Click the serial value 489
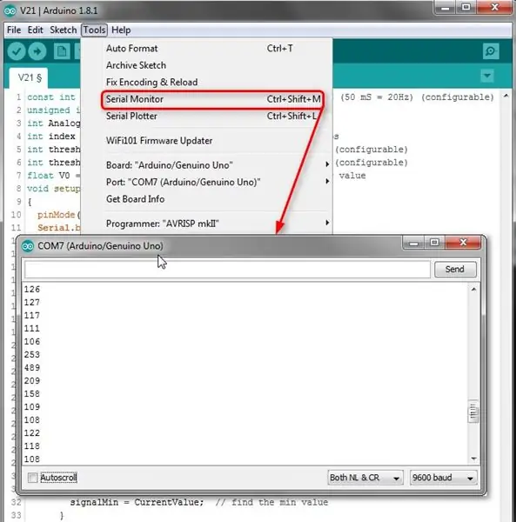516x522 pixels. click(32, 368)
